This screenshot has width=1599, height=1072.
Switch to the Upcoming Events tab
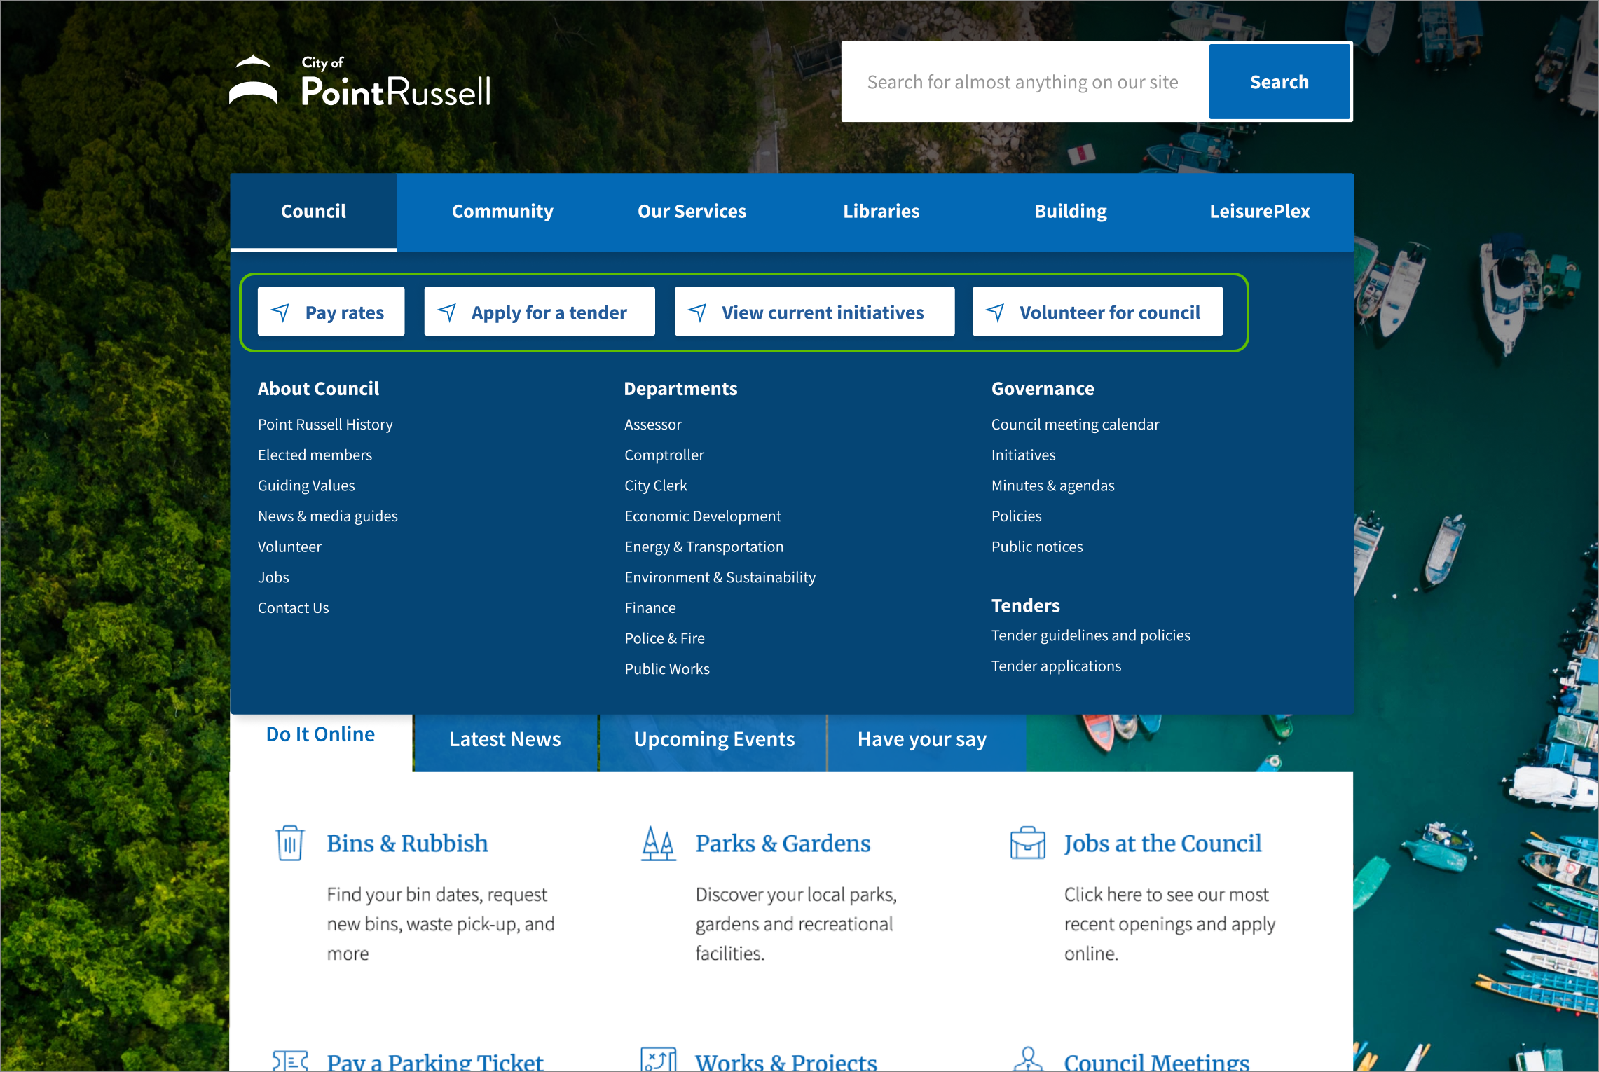713,740
